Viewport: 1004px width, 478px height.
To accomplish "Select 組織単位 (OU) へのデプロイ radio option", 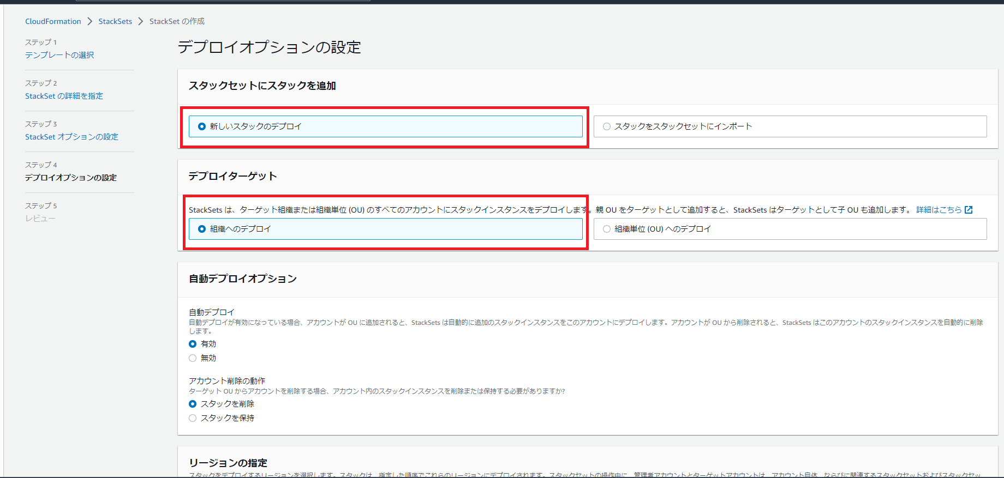I will pyautogui.click(x=790, y=229).
